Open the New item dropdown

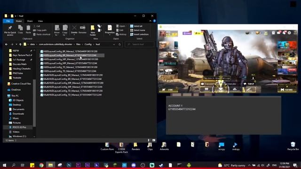tap(99, 26)
